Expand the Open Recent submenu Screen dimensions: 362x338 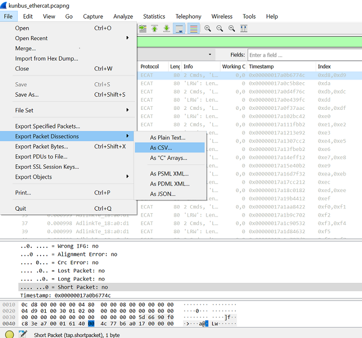127,38
